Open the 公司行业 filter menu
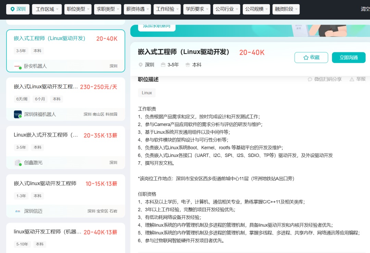The width and height of the screenshot is (370, 253). point(226,9)
